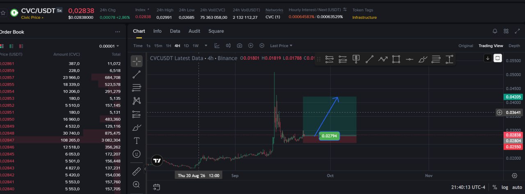This screenshot has height=194, width=525.
Task: Open the Infrastructure token tag
Action: coord(365,17)
